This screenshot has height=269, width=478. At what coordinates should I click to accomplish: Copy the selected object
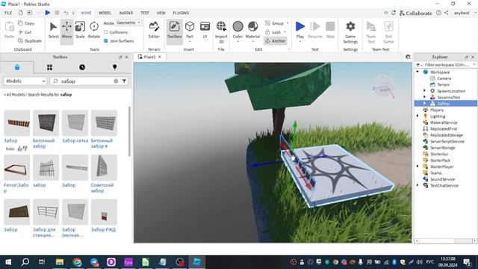coord(26,23)
